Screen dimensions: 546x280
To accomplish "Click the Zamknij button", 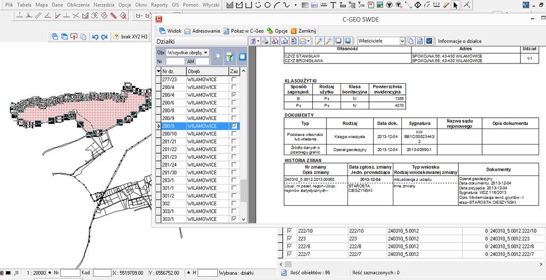I will coord(303,30).
